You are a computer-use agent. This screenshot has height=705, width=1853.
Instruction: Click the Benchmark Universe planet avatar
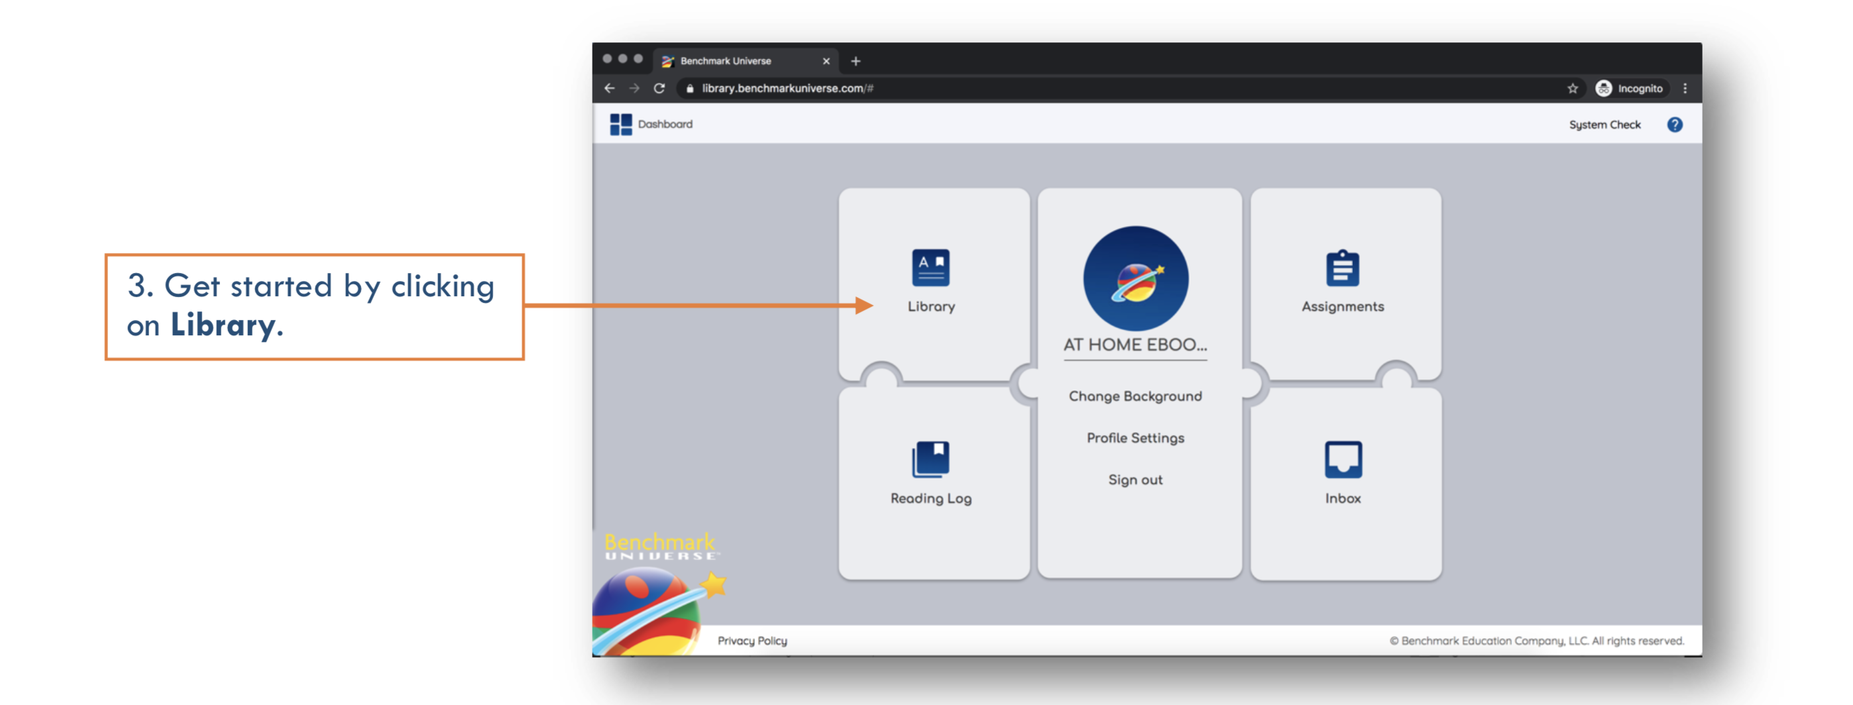point(1136,278)
